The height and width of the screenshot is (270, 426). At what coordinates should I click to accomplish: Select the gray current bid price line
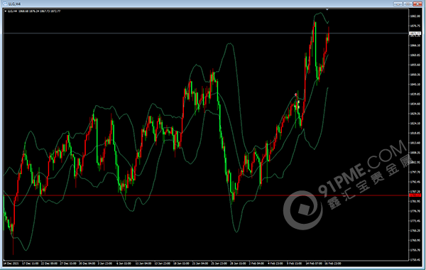pos(206,33)
